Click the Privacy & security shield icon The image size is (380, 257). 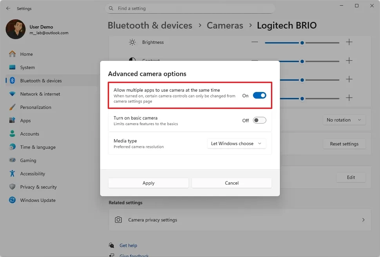click(x=11, y=187)
